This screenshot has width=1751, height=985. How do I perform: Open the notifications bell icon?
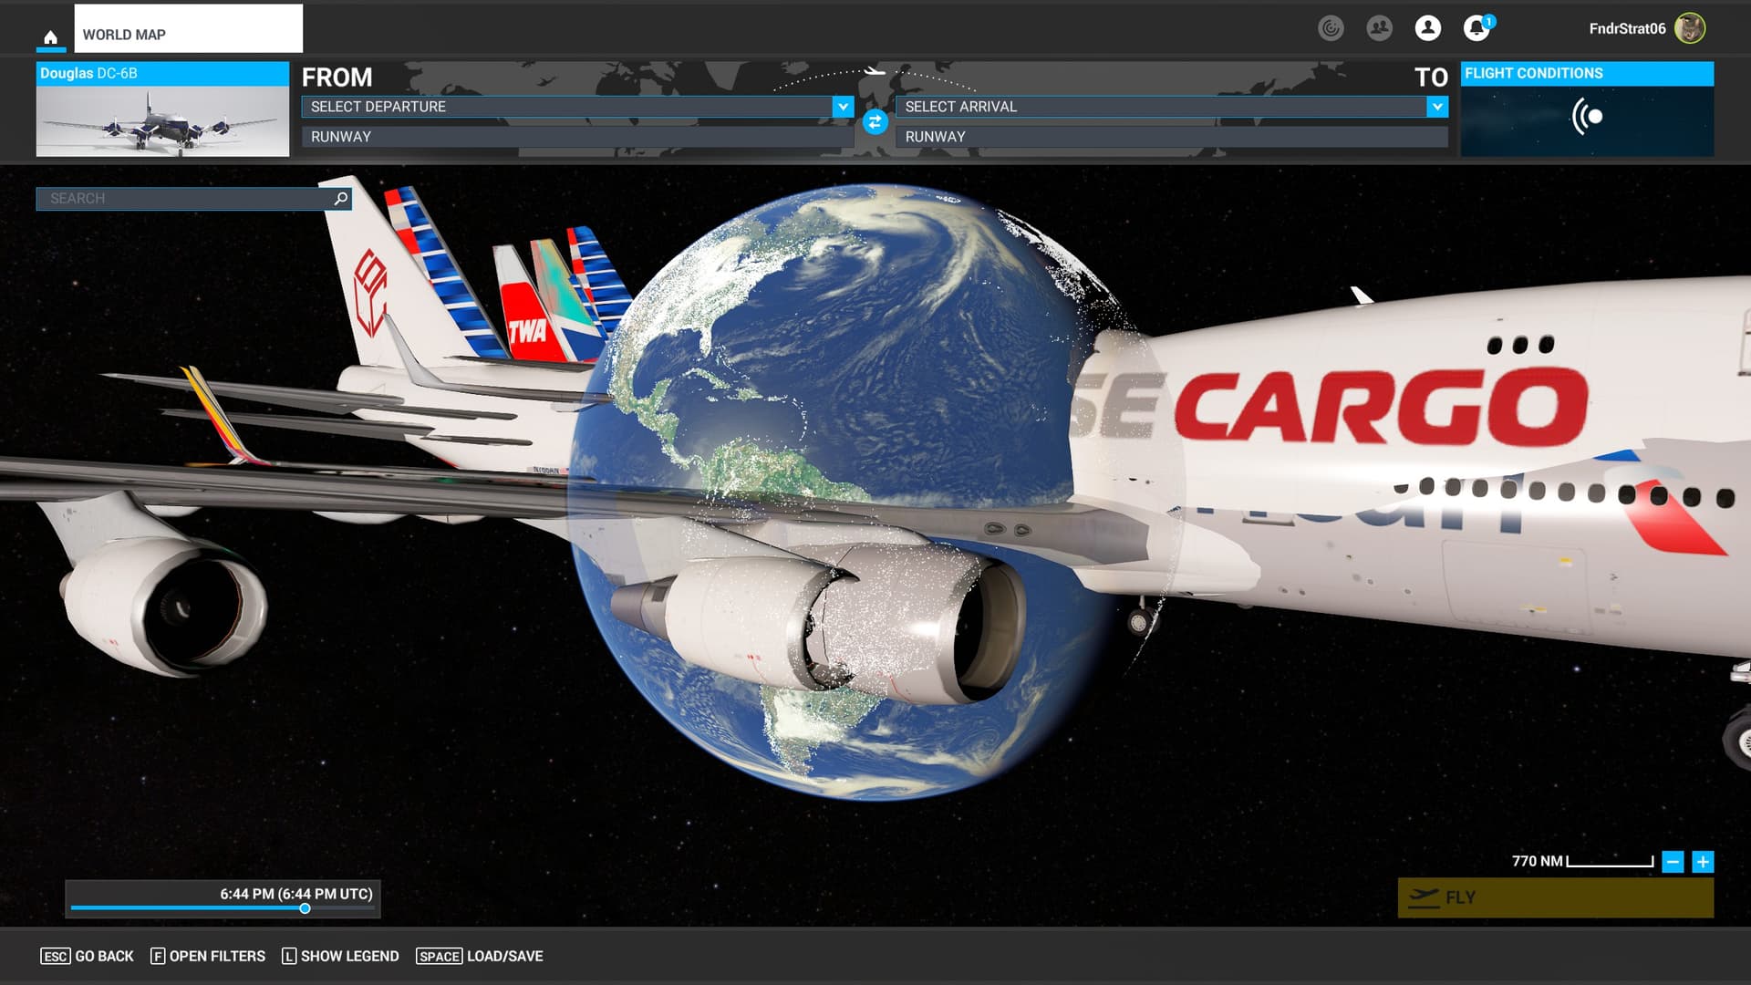(1476, 28)
